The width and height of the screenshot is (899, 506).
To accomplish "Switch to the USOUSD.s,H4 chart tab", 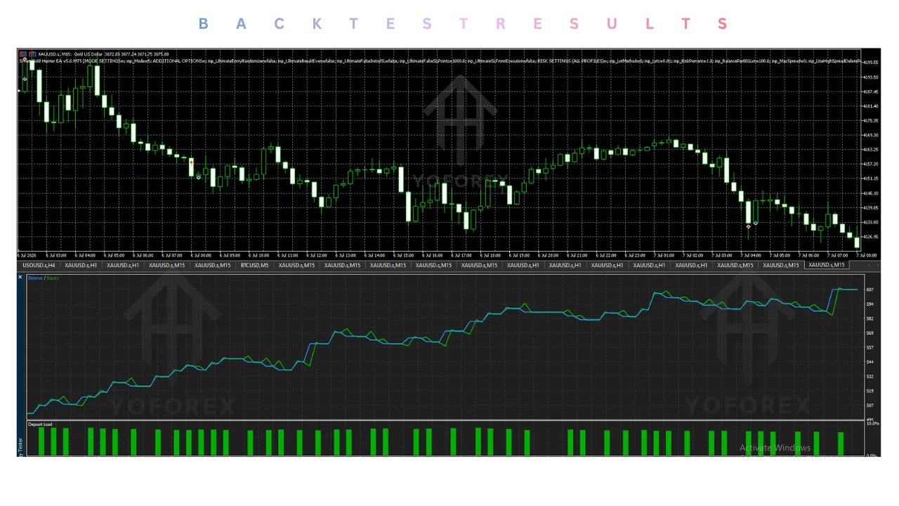I will [x=39, y=266].
